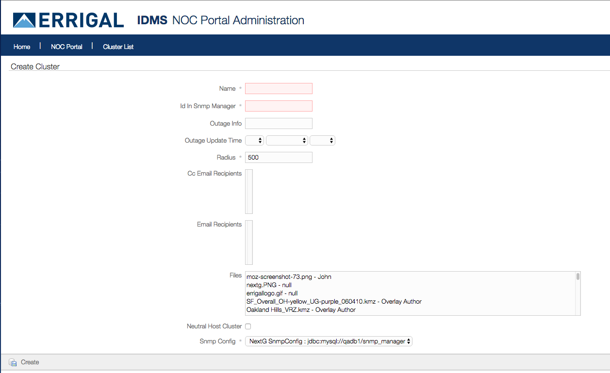Click the Create save icon
610x373 pixels.
[13, 362]
